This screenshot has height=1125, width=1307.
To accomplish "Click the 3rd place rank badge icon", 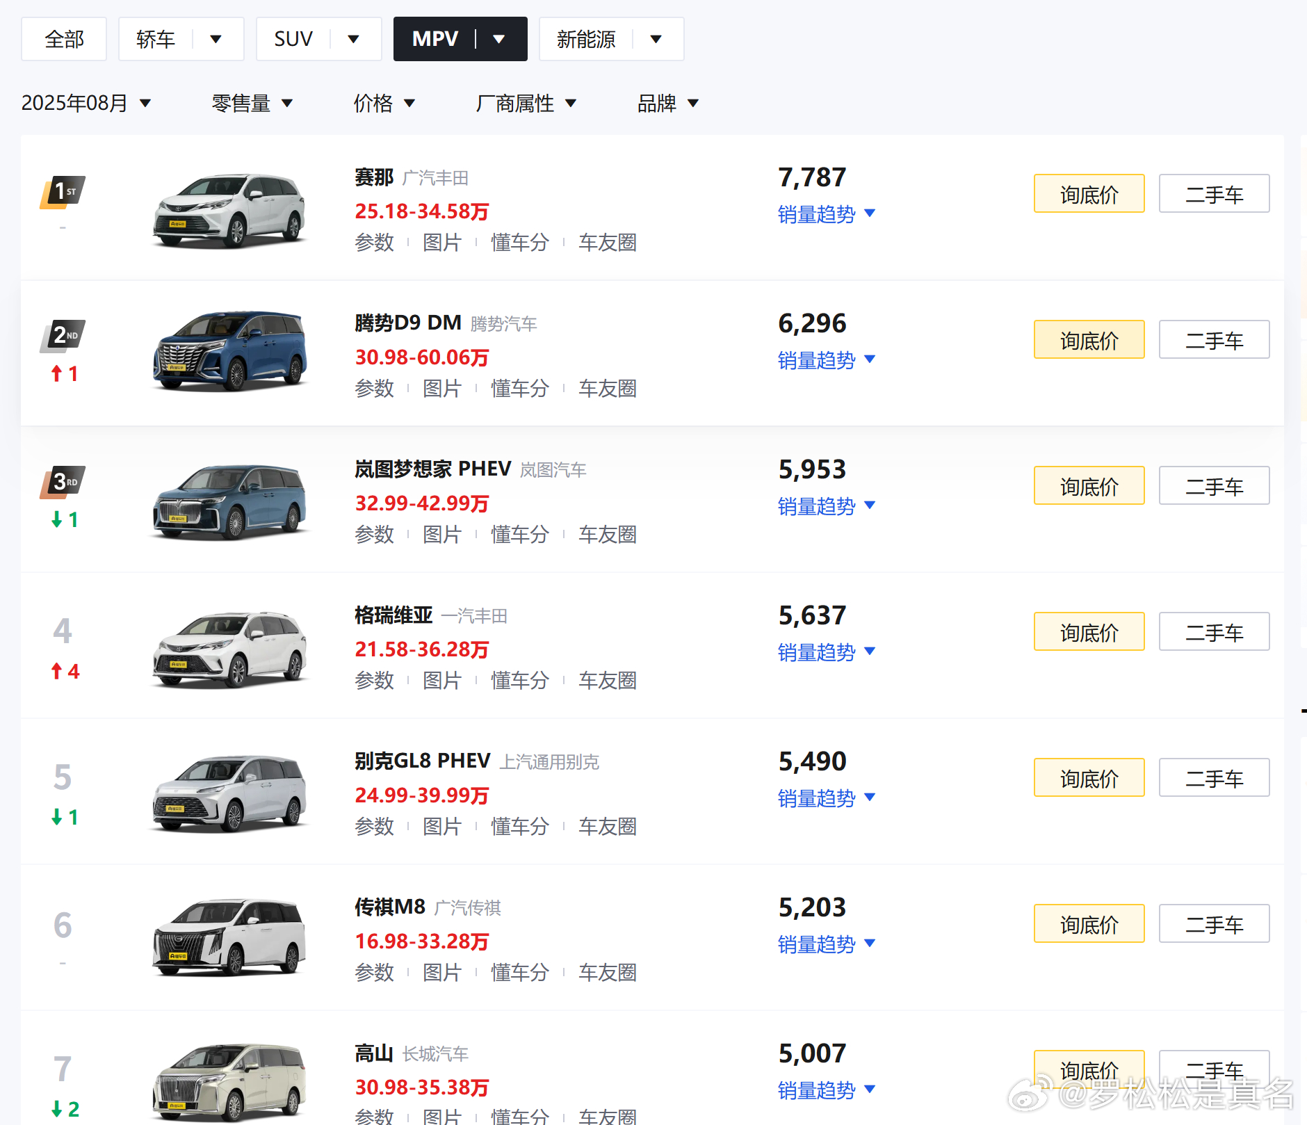I will 63,483.
